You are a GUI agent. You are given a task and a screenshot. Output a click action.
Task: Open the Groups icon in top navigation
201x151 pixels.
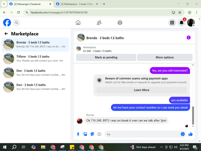point(120,23)
